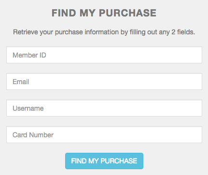Click the word PURCHASE in the heading

pyautogui.click(x=127, y=13)
